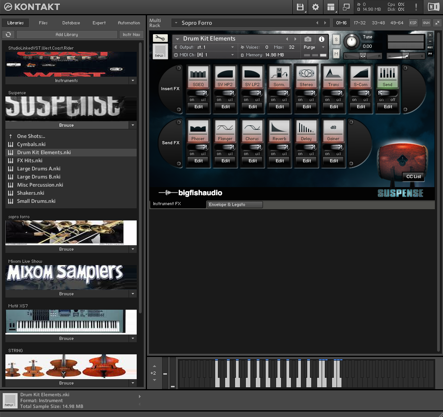Click the exclamation warning icon
The image size is (443, 417).
tap(416, 7)
